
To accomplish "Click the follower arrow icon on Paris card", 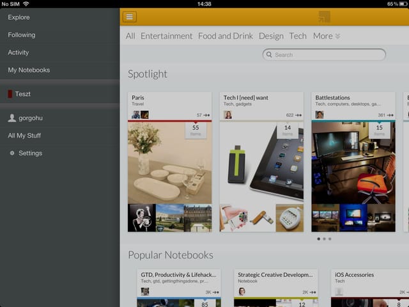I will (206, 115).
